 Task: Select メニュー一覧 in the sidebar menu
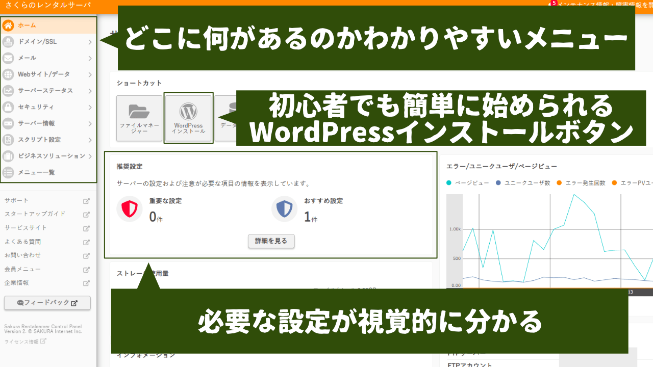point(48,172)
